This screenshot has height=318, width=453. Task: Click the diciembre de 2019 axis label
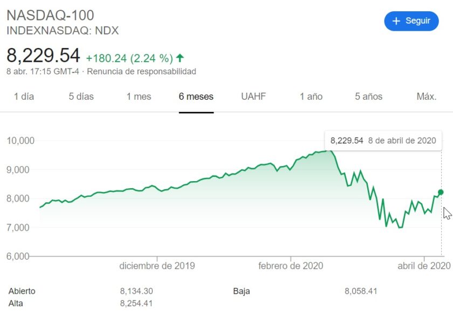(157, 266)
